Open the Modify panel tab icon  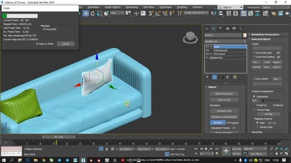(213, 29)
